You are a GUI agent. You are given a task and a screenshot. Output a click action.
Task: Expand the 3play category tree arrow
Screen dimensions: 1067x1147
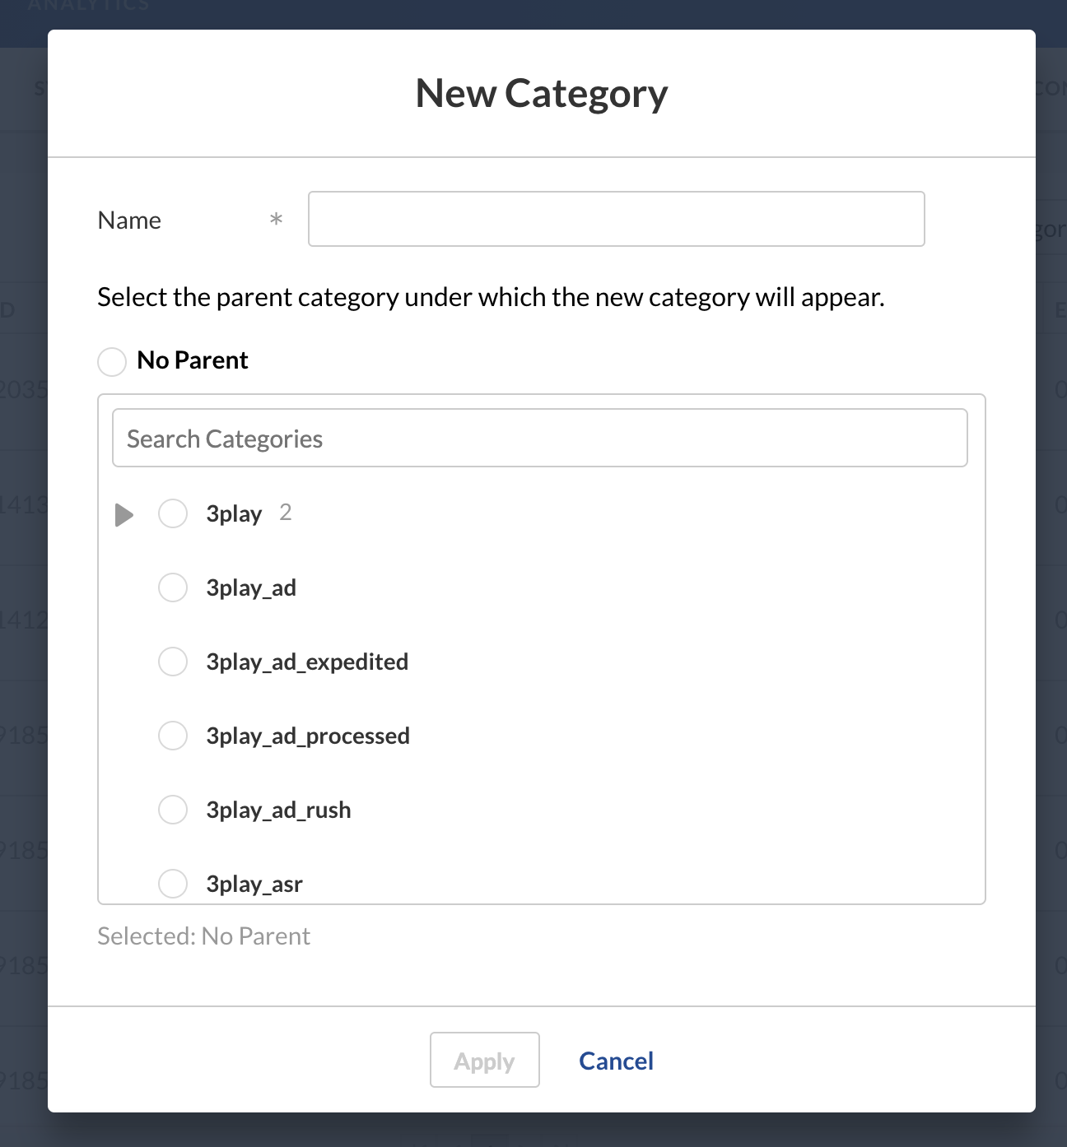pyautogui.click(x=124, y=515)
